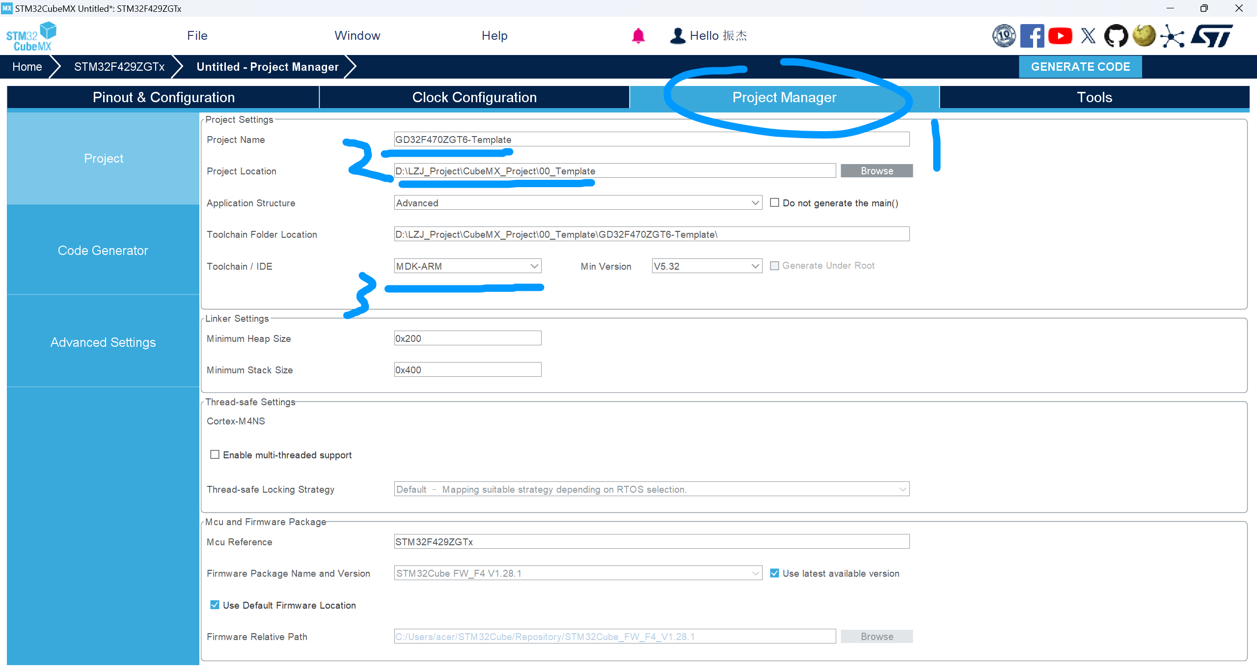Open the Firmware Package Name and Version dropdown
This screenshot has height=672, width=1257.
(578, 573)
